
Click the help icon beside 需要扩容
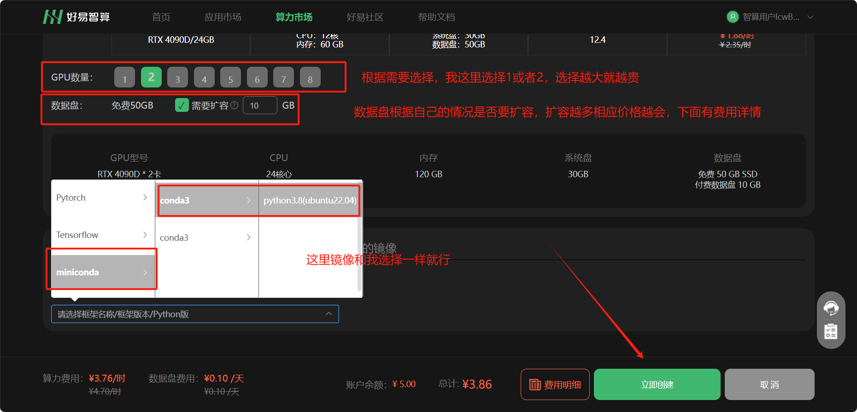click(234, 105)
